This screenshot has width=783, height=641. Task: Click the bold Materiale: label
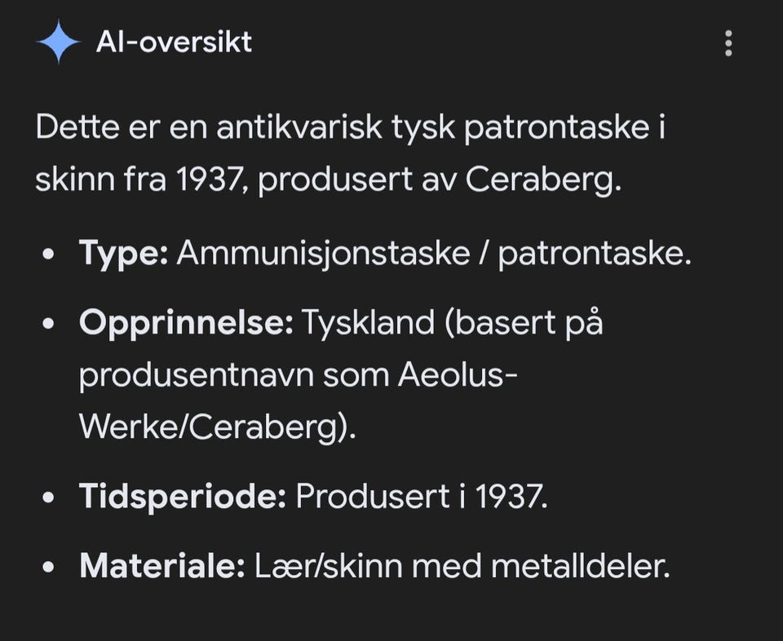[162, 565]
